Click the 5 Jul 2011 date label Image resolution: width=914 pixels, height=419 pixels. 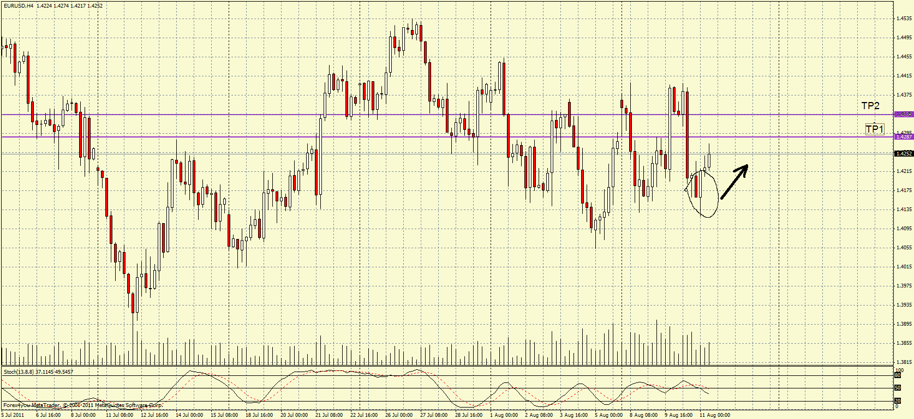[13, 415]
